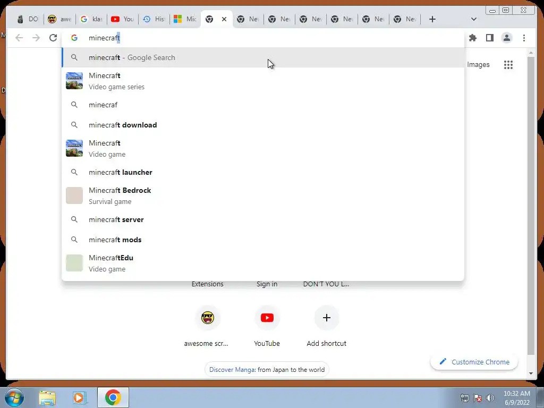Open the Windows Start menu
This screenshot has width=544, height=408.
coord(14,397)
